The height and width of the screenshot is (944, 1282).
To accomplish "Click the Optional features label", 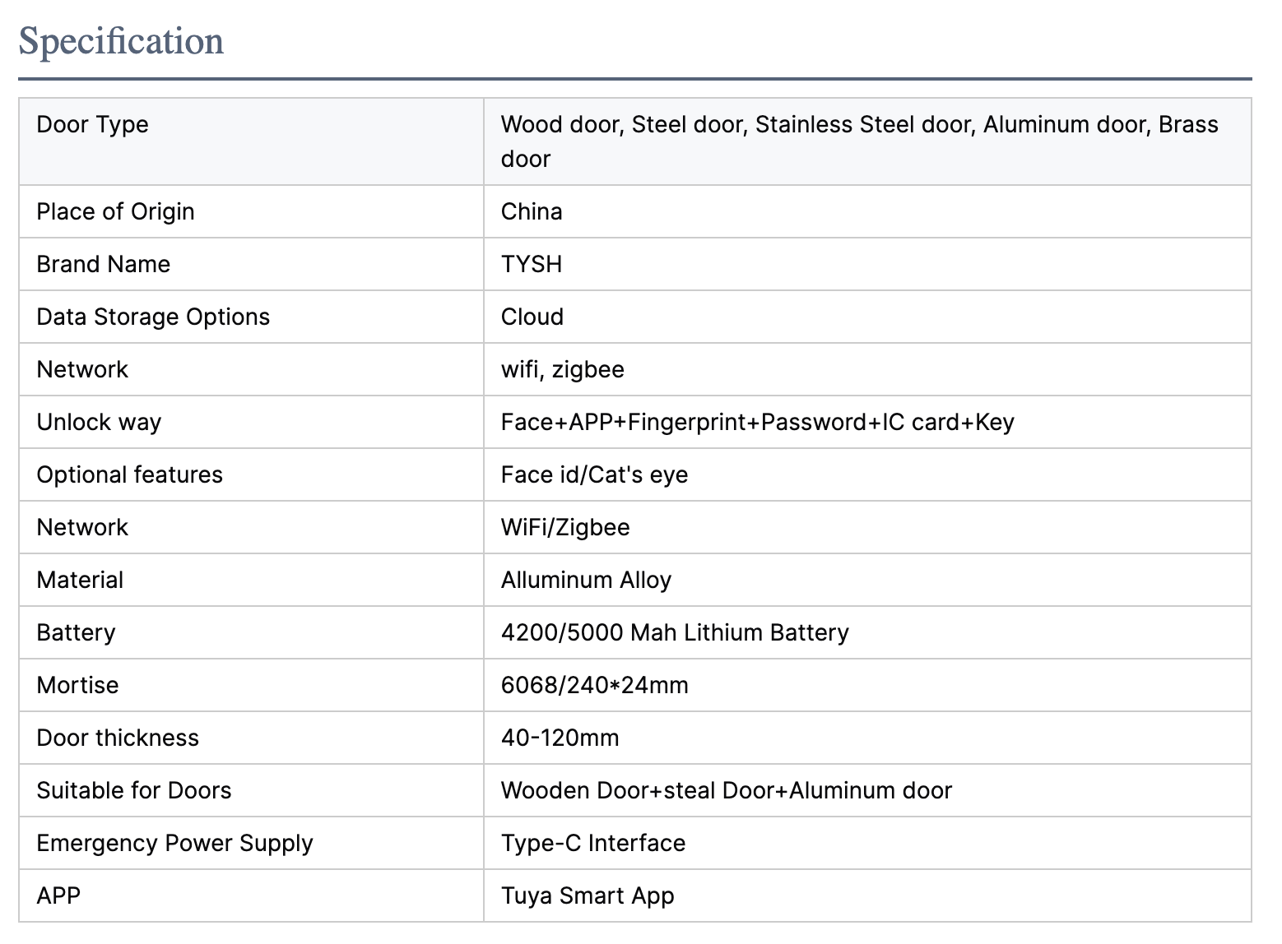I will tap(130, 475).
